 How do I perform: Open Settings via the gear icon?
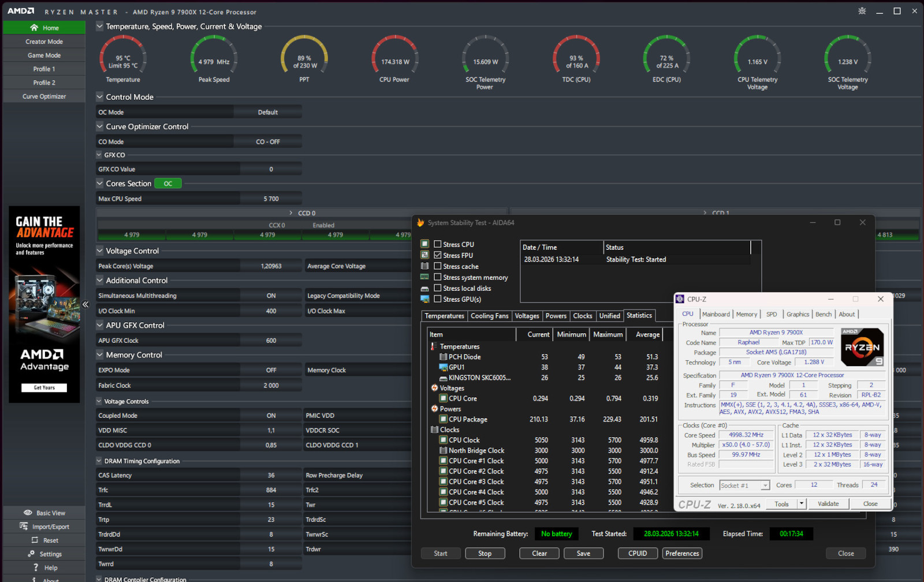coord(31,554)
